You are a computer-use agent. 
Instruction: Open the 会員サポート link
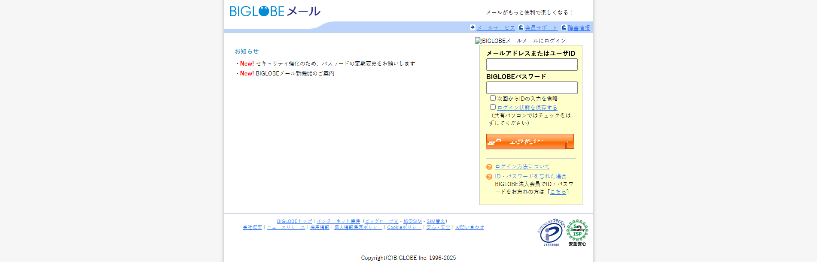[541, 28]
